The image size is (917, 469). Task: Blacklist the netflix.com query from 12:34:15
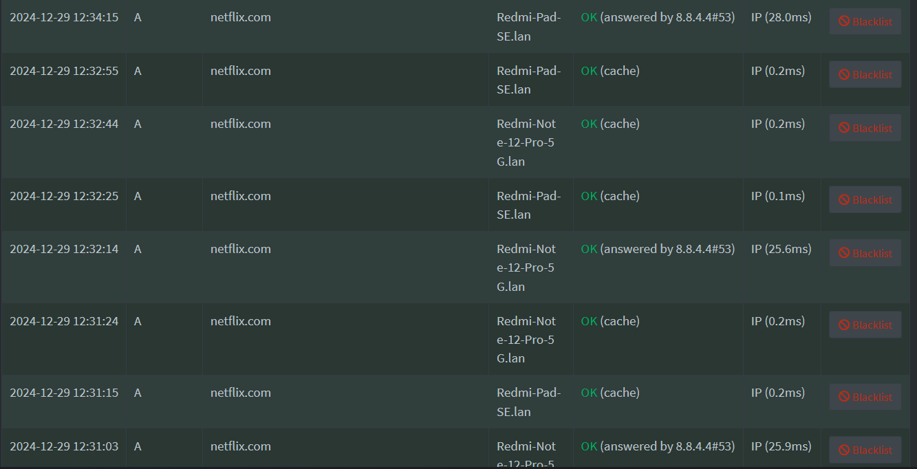coord(865,21)
